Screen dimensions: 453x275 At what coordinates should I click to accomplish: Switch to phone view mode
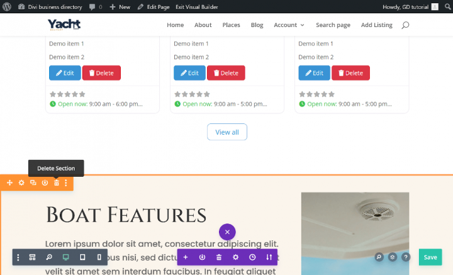point(99,257)
